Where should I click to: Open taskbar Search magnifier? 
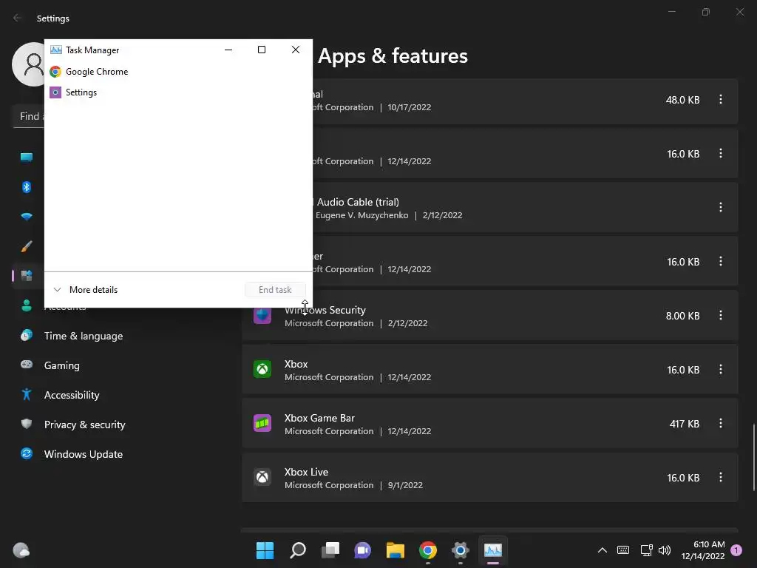coord(298,550)
